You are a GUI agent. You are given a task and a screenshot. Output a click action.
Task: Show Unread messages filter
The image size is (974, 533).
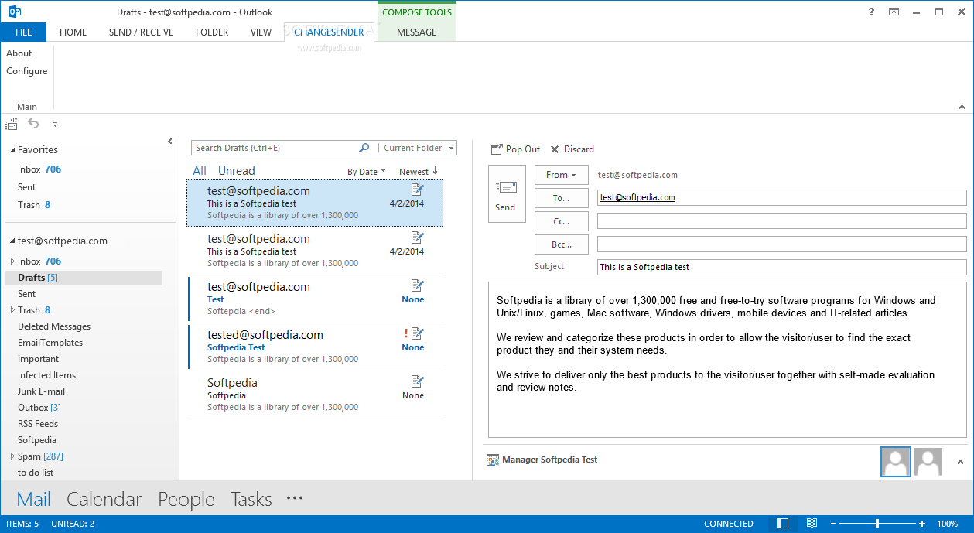coord(236,171)
